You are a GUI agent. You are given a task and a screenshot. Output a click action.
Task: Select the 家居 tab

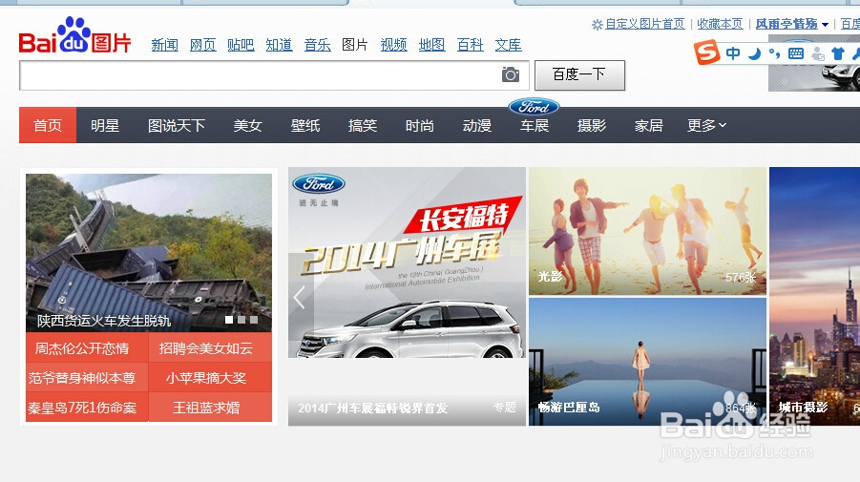[x=649, y=125]
